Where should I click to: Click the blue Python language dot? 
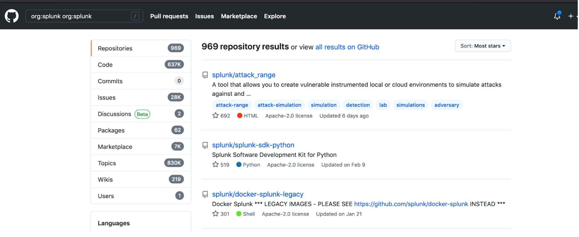[x=239, y=165]
